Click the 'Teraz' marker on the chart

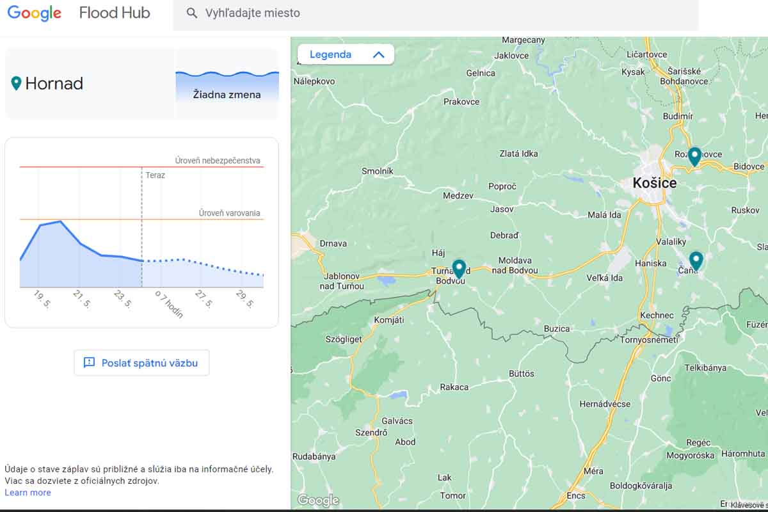coord(155,175)
